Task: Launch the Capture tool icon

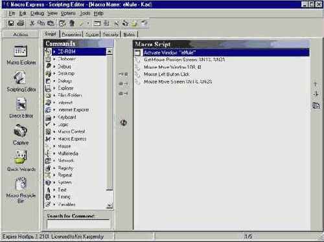Action: coord(21,134)
